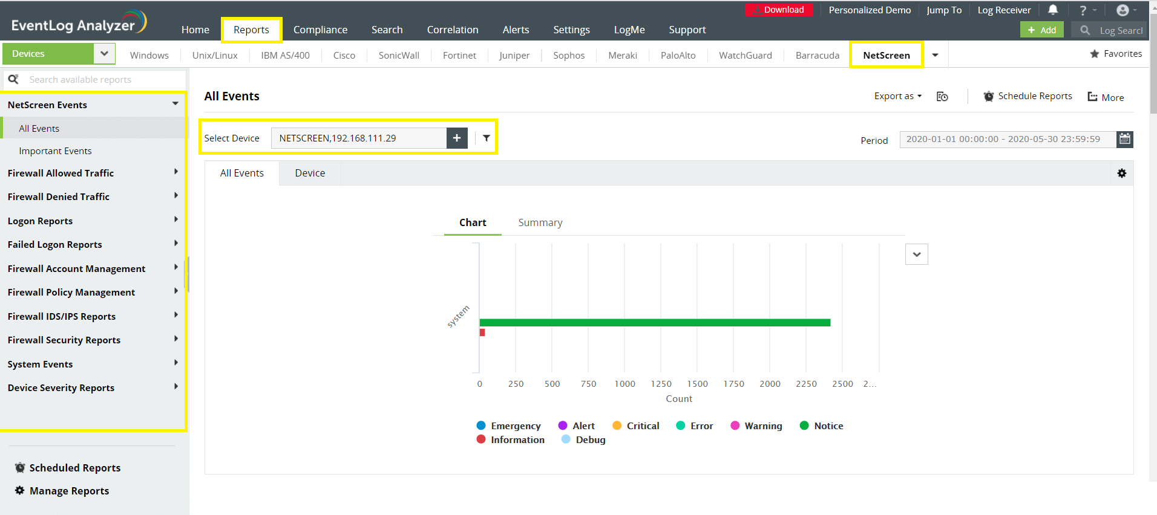The width and height of the screenshot is (1157, 515).
Task: Click the More chart icon
Action: (x=1092, y=97)
